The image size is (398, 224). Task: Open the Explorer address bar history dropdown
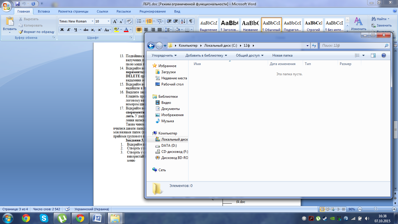(308, 45)
